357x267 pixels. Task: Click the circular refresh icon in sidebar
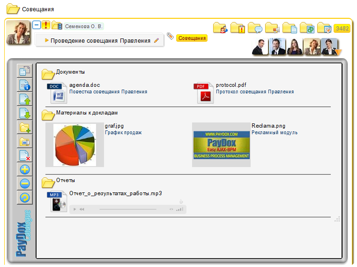coord(24,198)
